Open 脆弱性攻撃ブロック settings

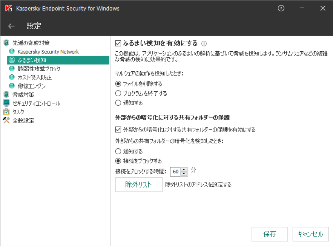(x=39, y=69)
